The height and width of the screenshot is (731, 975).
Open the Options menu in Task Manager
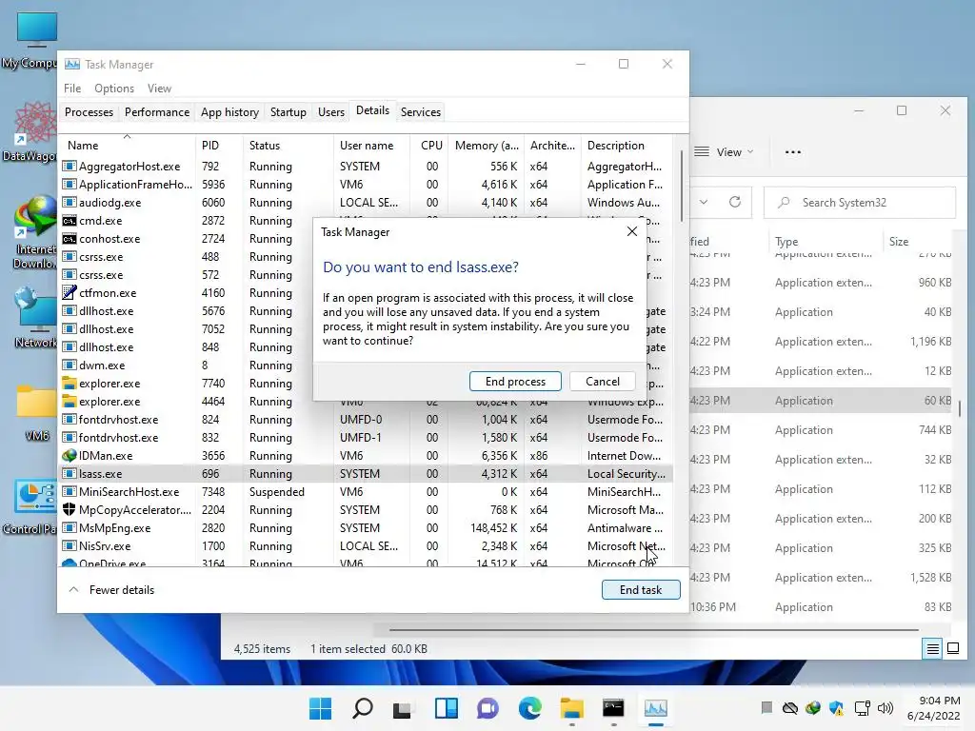coord(114,89)
